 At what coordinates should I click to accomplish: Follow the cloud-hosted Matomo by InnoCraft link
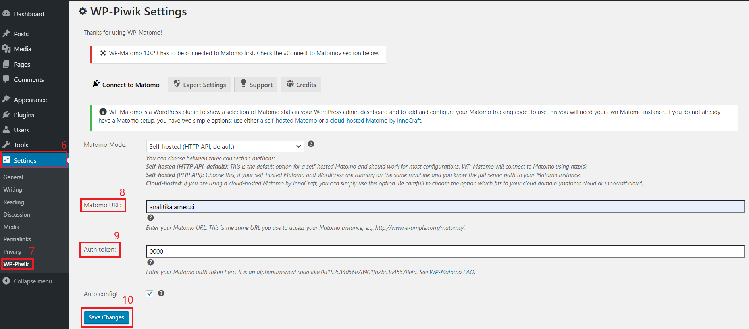[373, 121]
